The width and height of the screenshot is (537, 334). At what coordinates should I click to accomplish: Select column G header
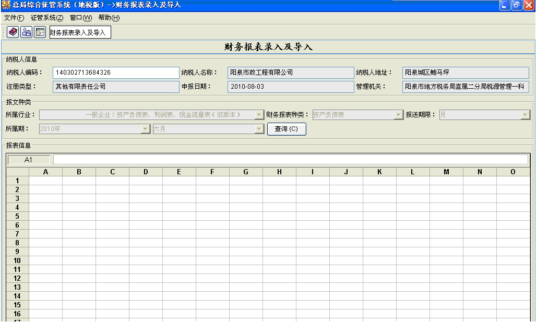pyautogui.click(x=246, y=172)
